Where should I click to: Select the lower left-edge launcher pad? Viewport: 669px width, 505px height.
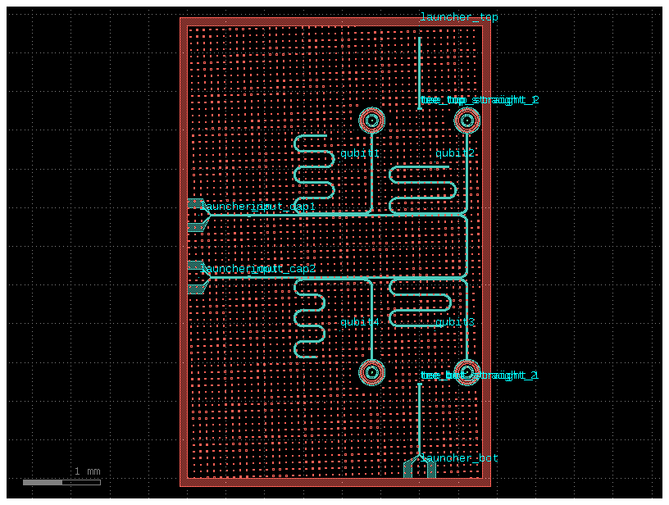(197, 277)
